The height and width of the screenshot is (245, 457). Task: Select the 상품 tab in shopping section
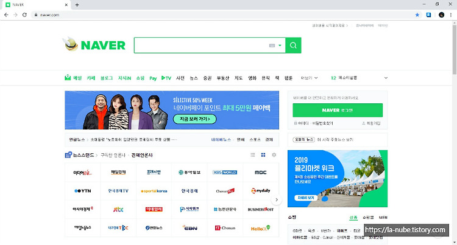click(353, 218)
